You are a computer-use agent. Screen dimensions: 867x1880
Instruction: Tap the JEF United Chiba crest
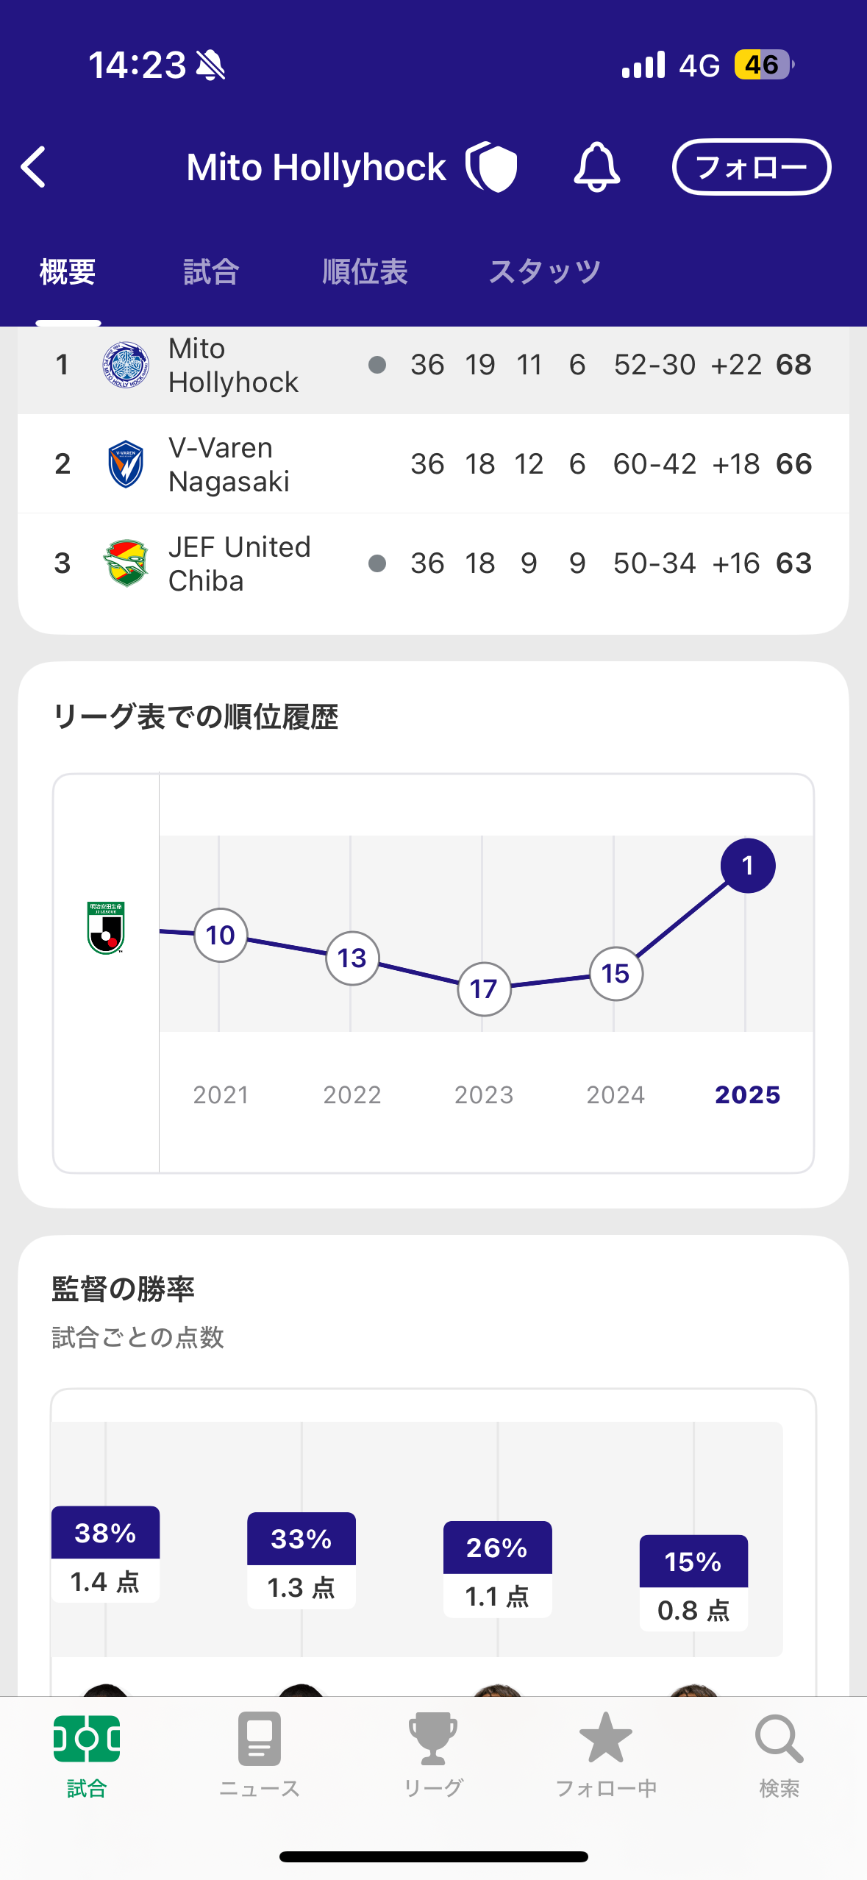click(126, 563)
